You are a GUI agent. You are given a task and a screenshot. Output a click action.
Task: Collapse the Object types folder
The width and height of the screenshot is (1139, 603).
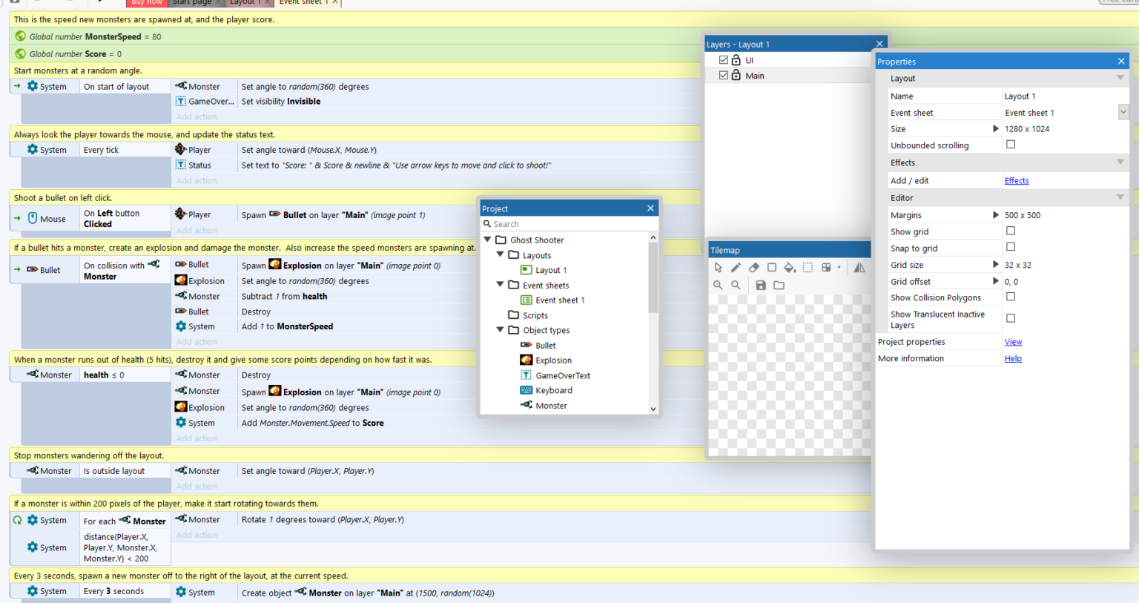tap(501, 329)
